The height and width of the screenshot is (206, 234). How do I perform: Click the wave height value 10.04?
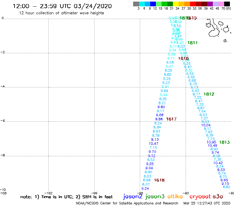pos(206,125)
